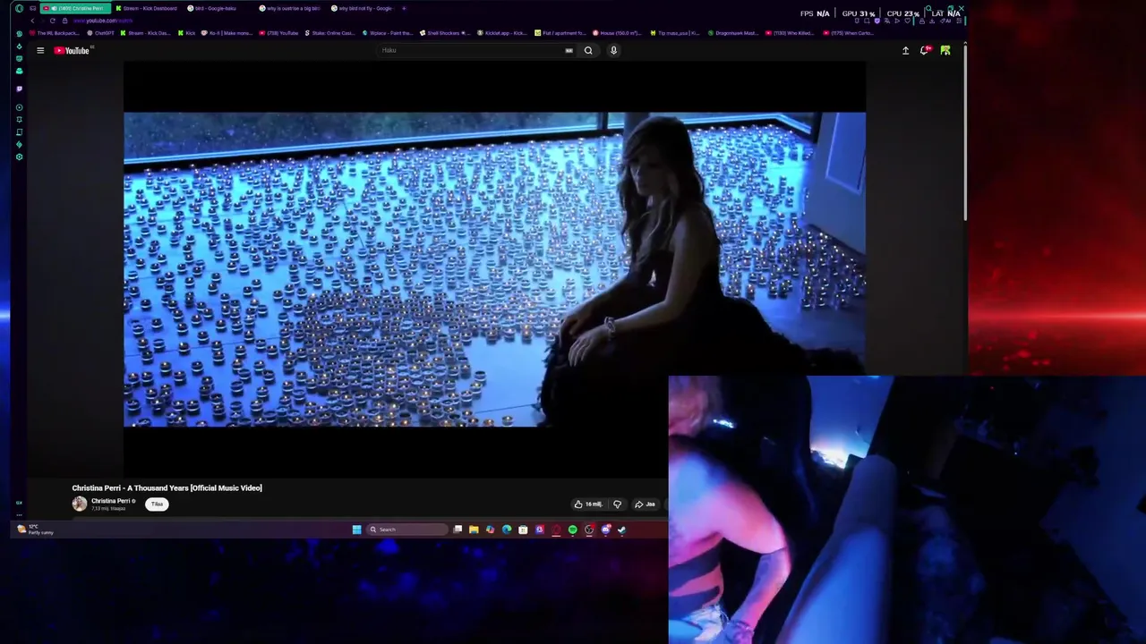Like the video with thumbs up
Image resolution: width=1146 pixels, height=644 pixels.
(x=588, y=504)
